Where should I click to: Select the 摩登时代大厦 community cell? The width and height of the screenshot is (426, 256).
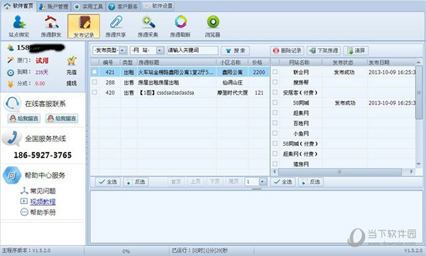[232, 92]
